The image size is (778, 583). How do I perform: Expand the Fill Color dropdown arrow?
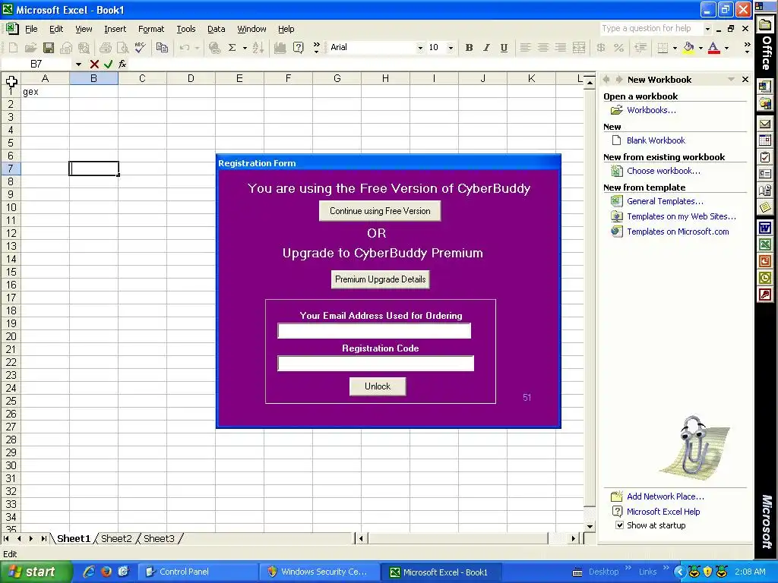point(701,48)
